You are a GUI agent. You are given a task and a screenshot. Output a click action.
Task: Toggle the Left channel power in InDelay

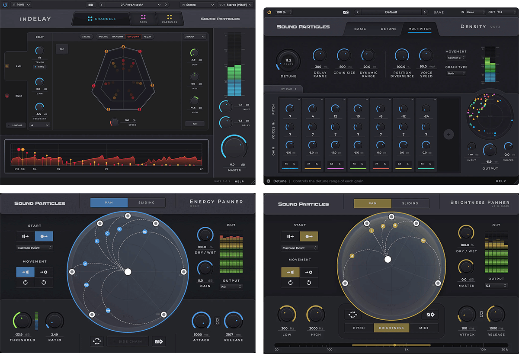[x=7, y=66]
